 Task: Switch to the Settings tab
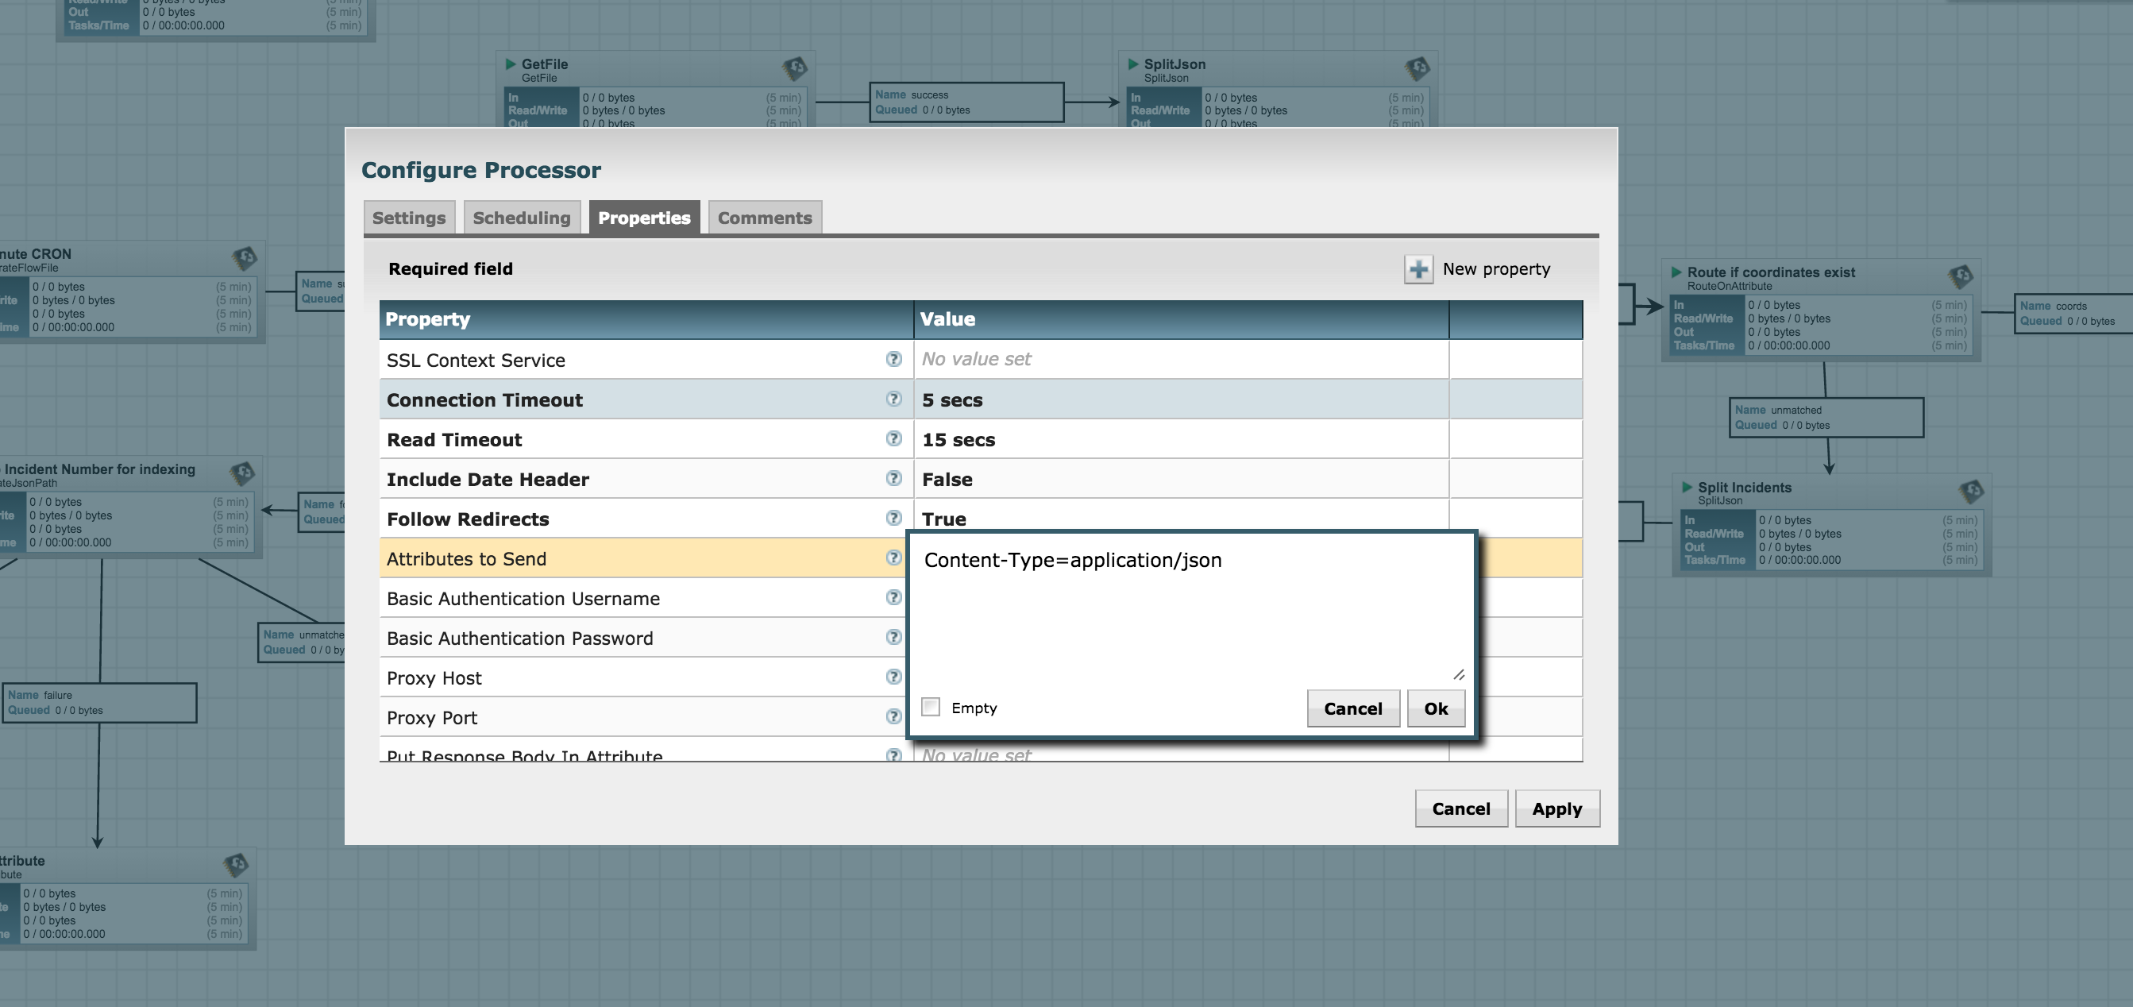coord(408,218)
